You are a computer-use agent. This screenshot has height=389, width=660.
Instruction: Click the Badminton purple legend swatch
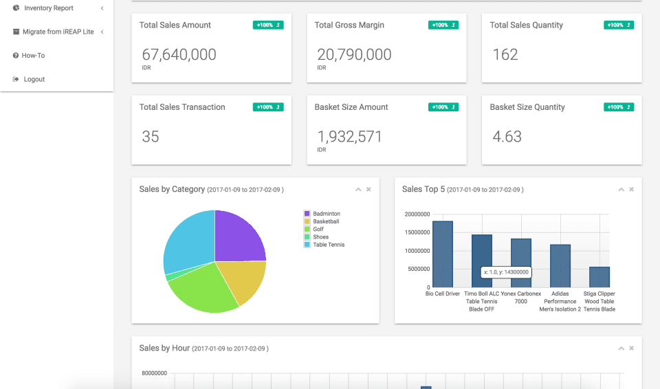307,214
